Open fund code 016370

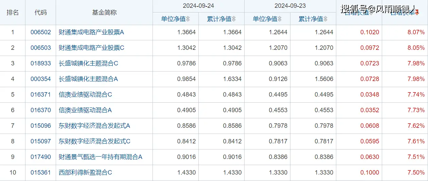point(41,110)
